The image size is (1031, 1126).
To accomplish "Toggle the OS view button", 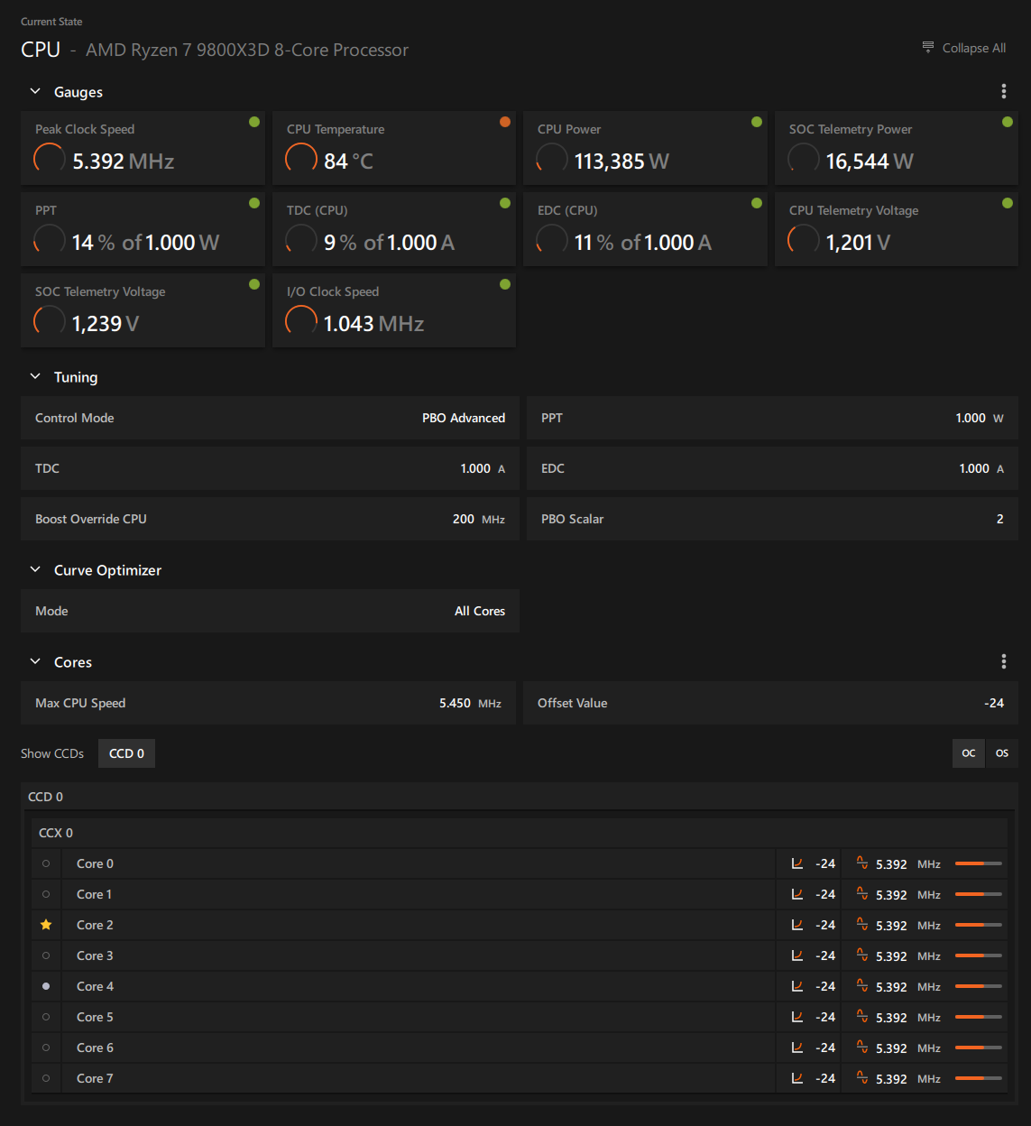I will click(1002, 753).
